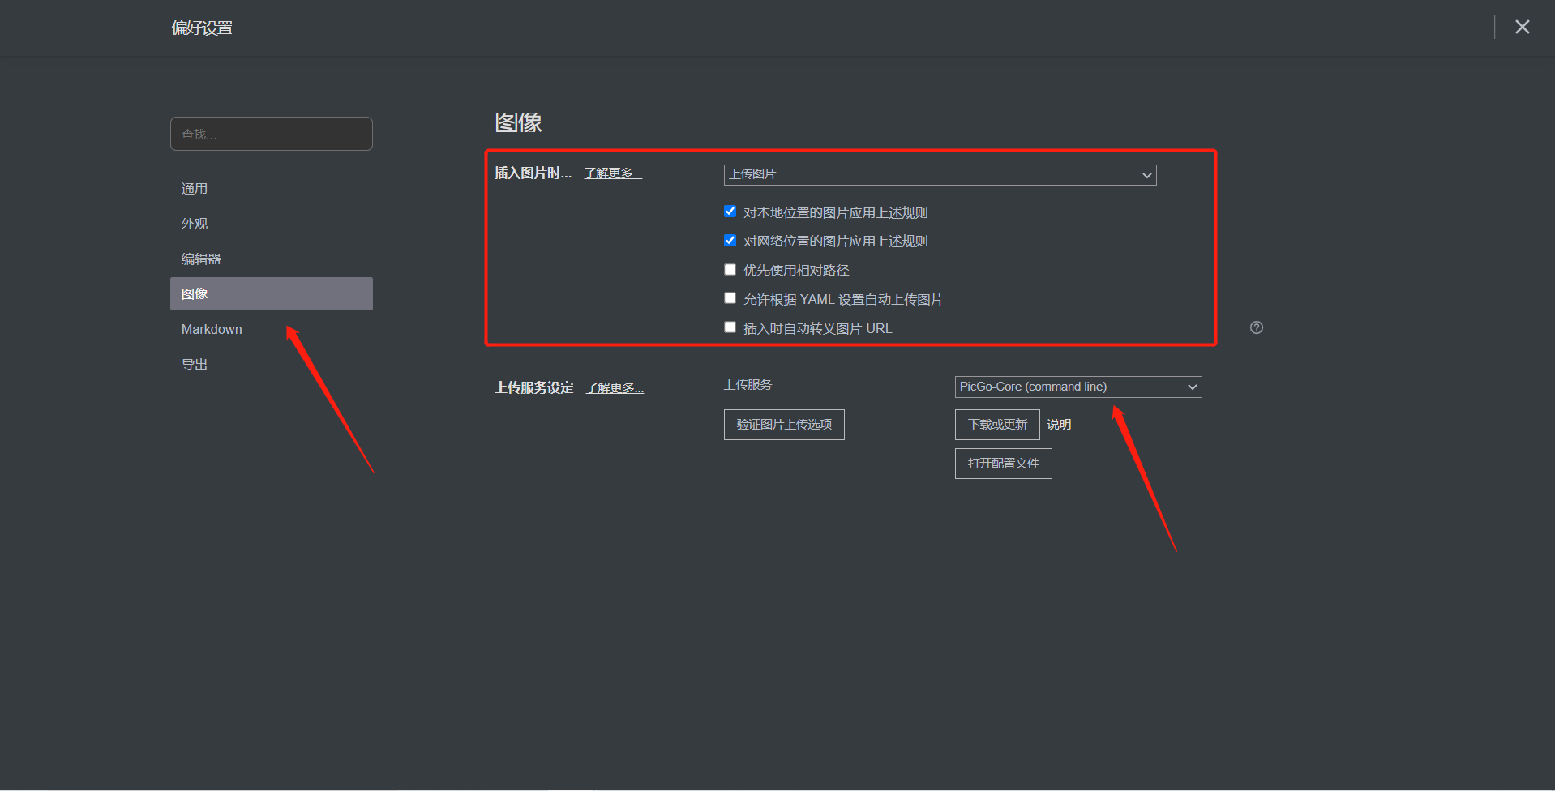Click the 插入图片时... label
The height and width of the screenshot is (791, 1555).
(533, 173)
